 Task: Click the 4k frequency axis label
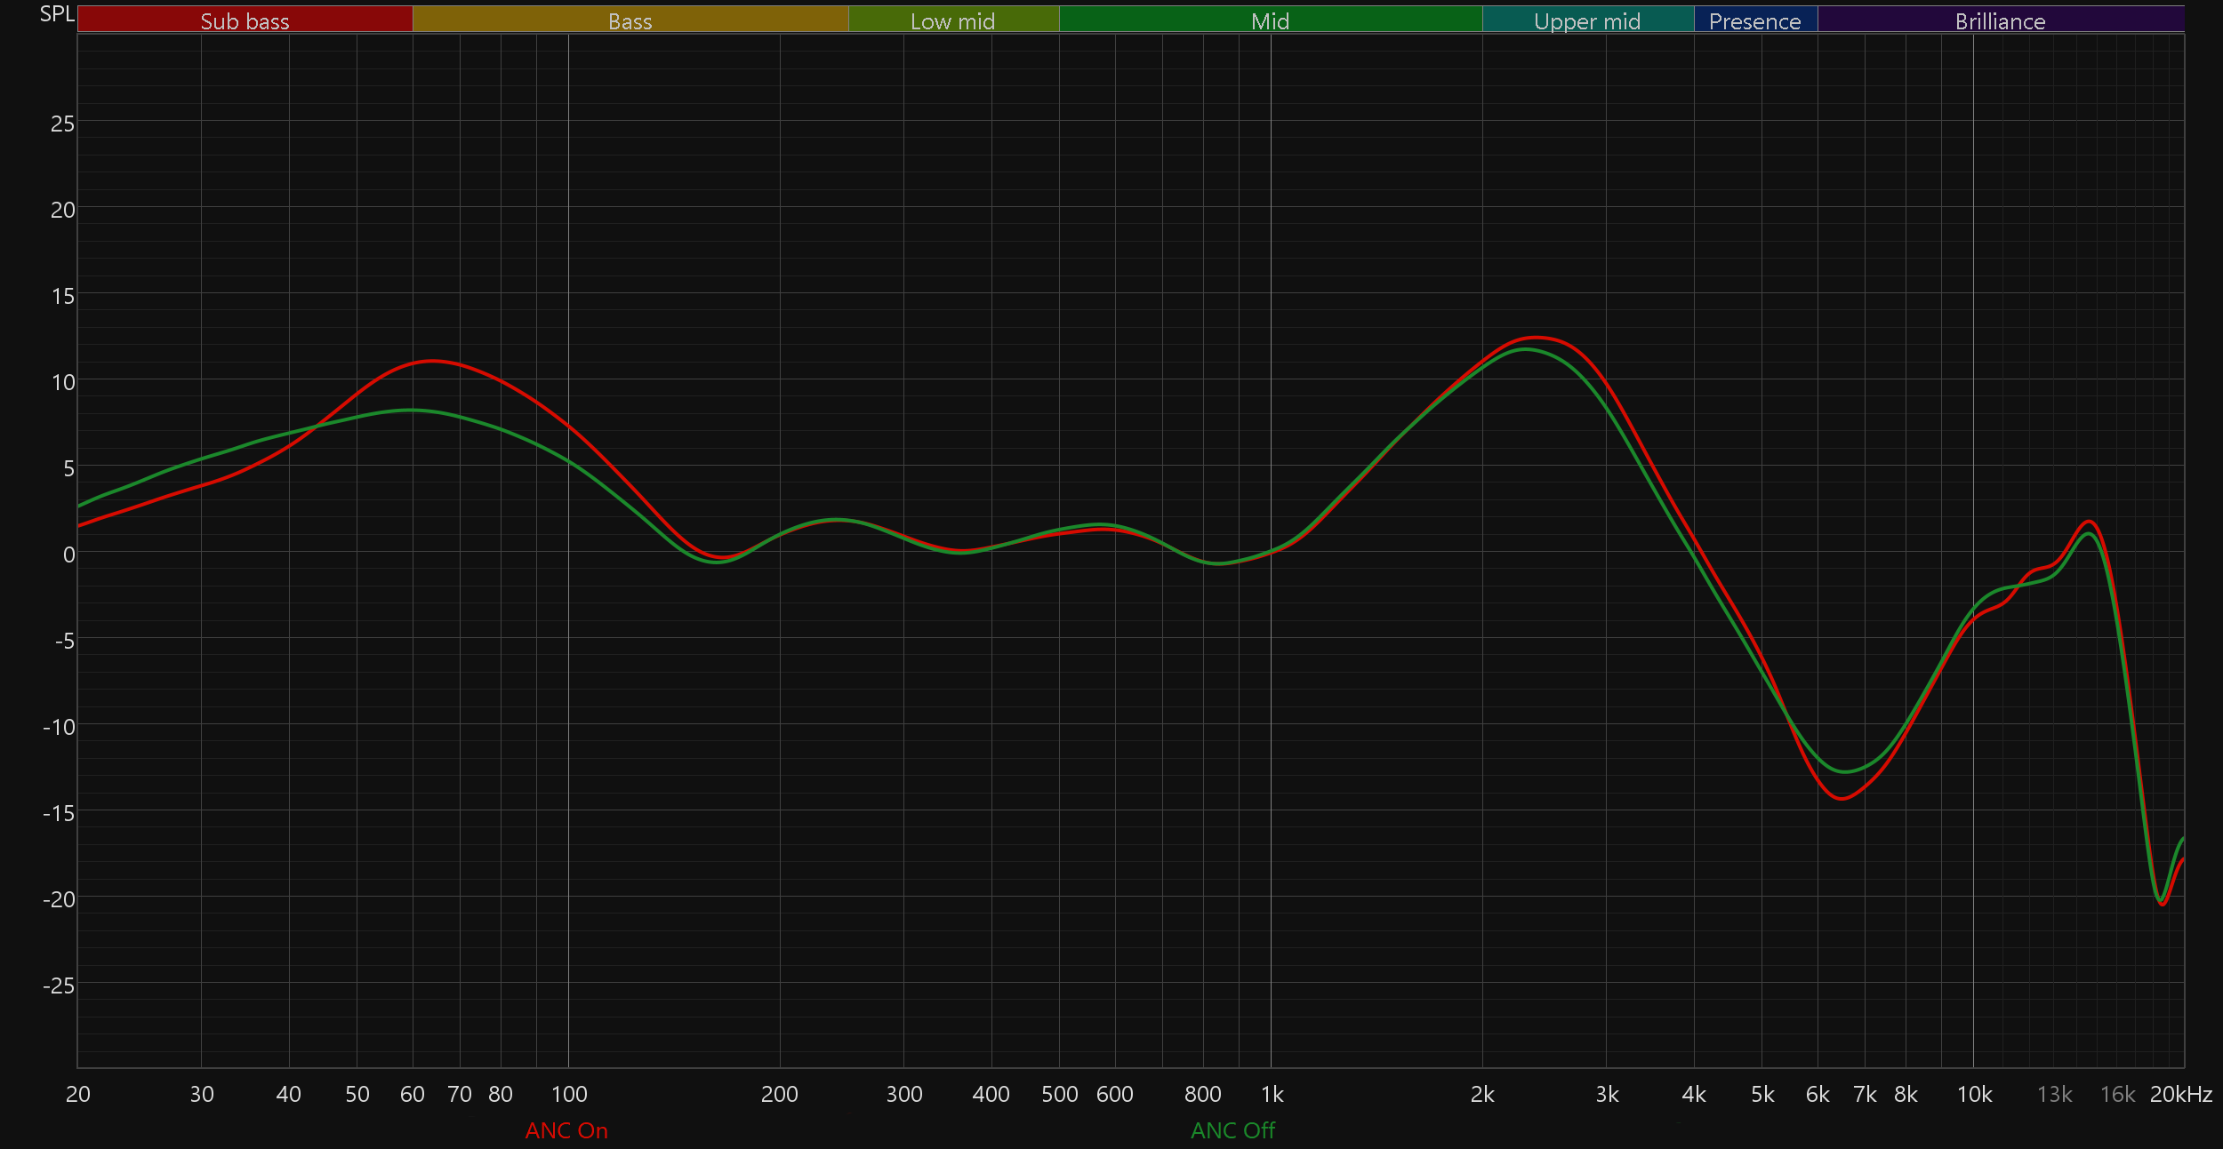click(1694, 1094)
